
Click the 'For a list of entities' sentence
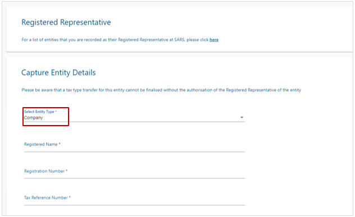click(x=120, y=40)
